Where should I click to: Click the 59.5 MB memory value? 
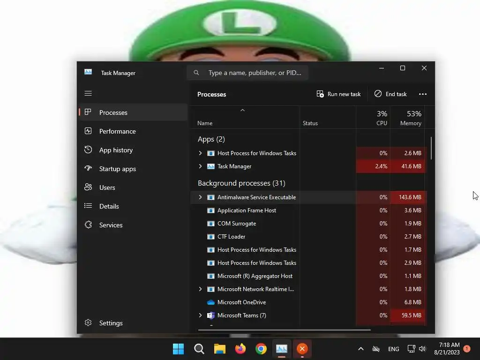point(411,315)
